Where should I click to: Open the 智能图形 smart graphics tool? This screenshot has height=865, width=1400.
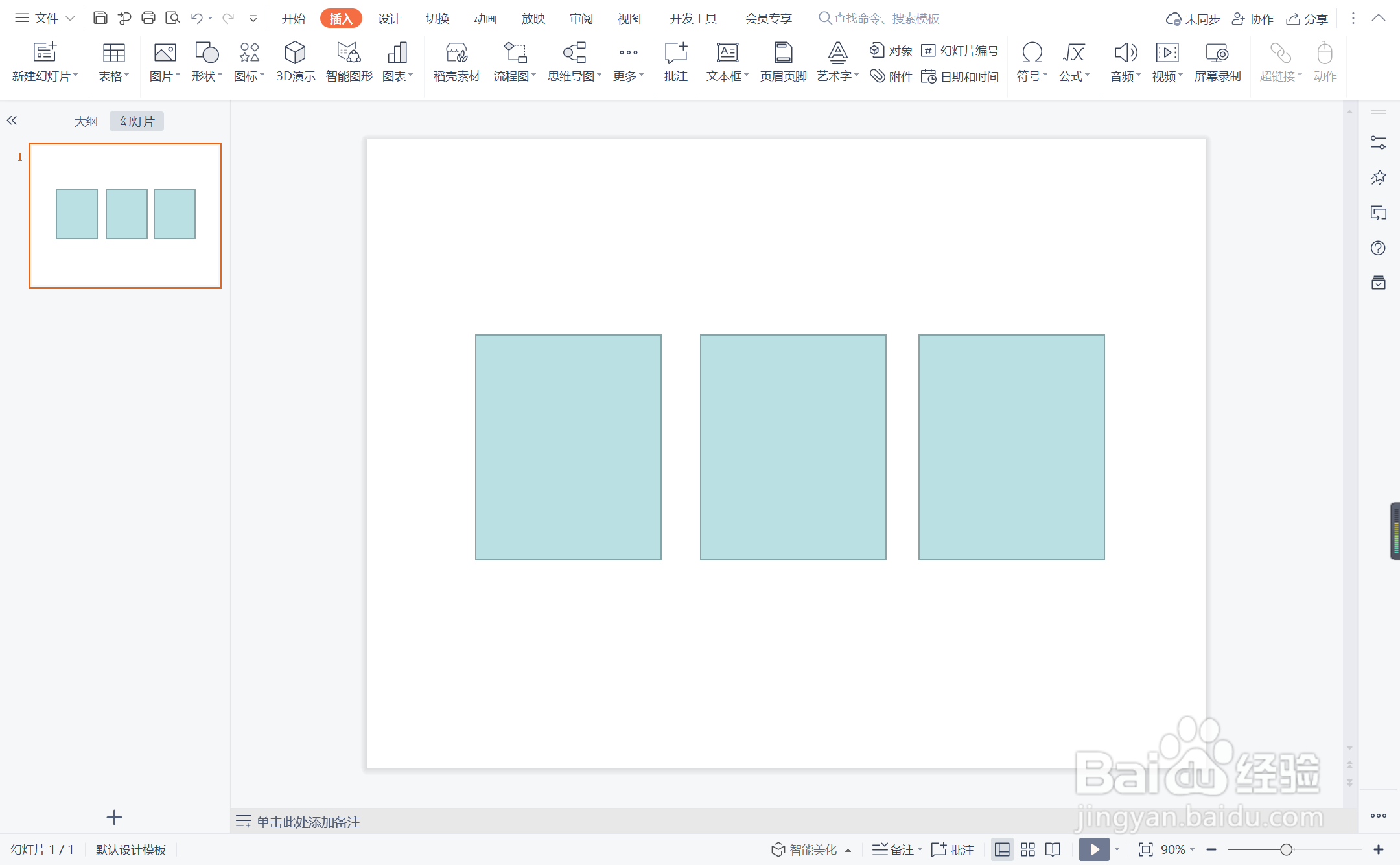(x=349, y=62)
